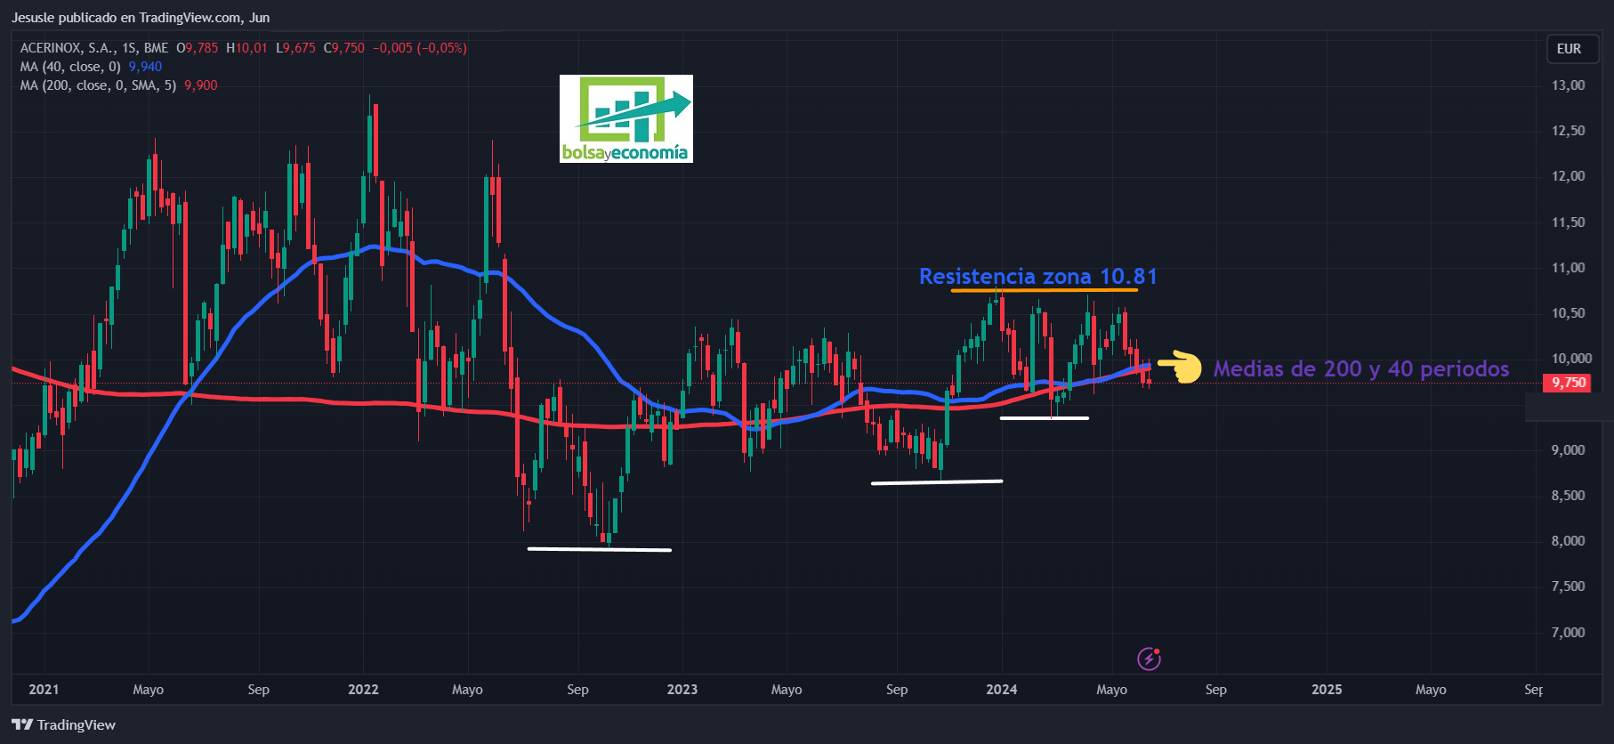Viewport: 1614px width, 744px height.
Task: Click the orange resistance line at 10.81
Action: point(1044,290)
